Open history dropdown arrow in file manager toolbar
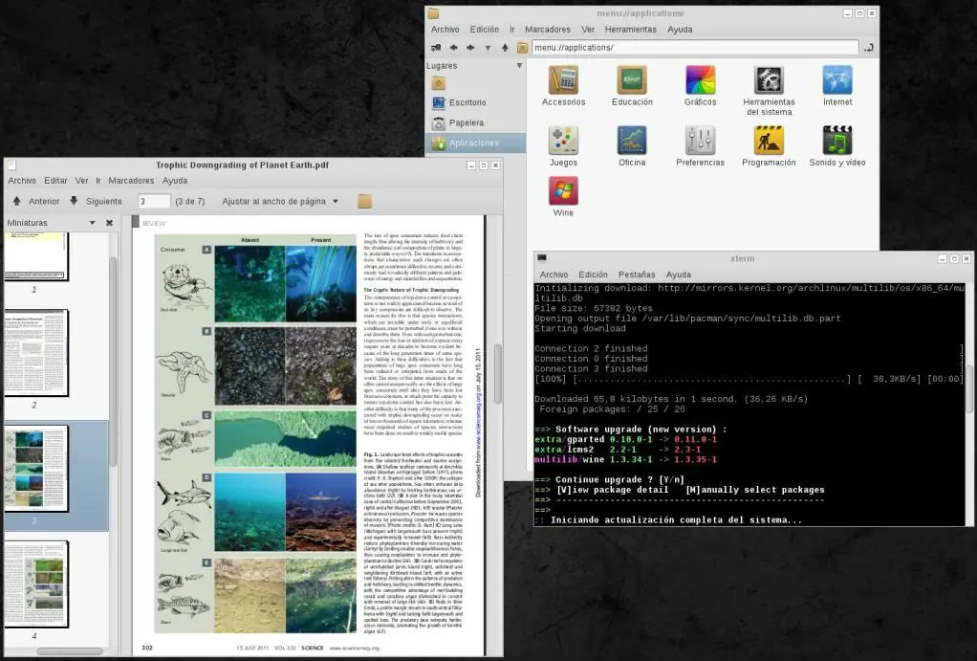This screenshot has height=661, width=977. (x=488, y=48)
